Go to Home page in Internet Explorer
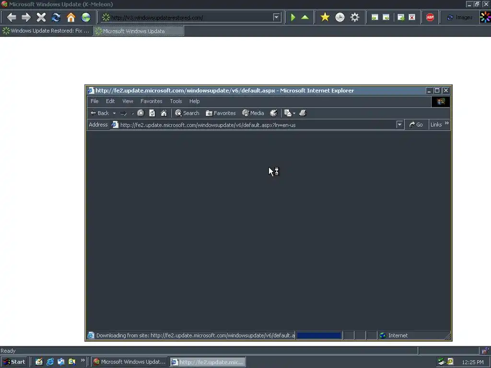The height and width of the screenshot is (368, 491). point(164,113)
